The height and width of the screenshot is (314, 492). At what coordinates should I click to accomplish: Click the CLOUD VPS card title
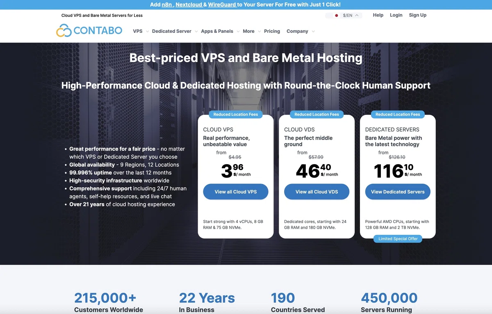click(218, 129)
